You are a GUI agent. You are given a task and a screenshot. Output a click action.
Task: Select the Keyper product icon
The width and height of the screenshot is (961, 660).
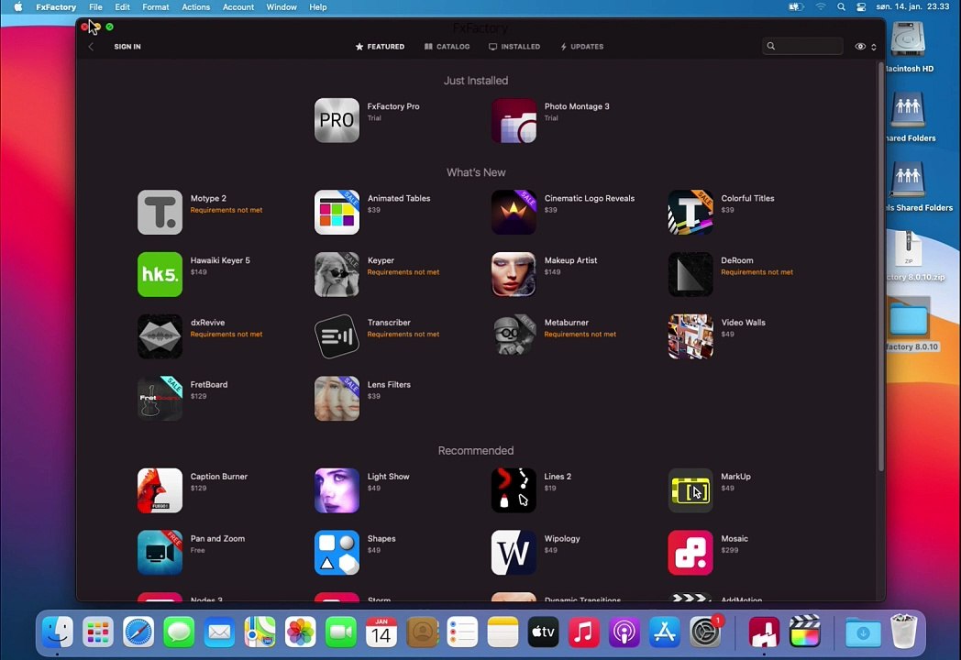tap(337, 274)
